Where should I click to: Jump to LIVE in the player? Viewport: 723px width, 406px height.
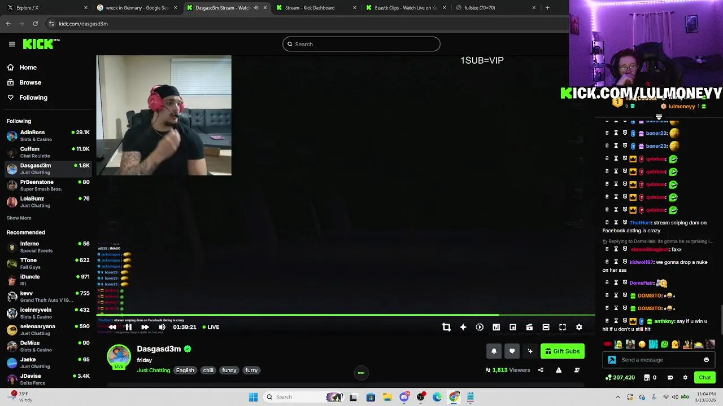(210, 327)
